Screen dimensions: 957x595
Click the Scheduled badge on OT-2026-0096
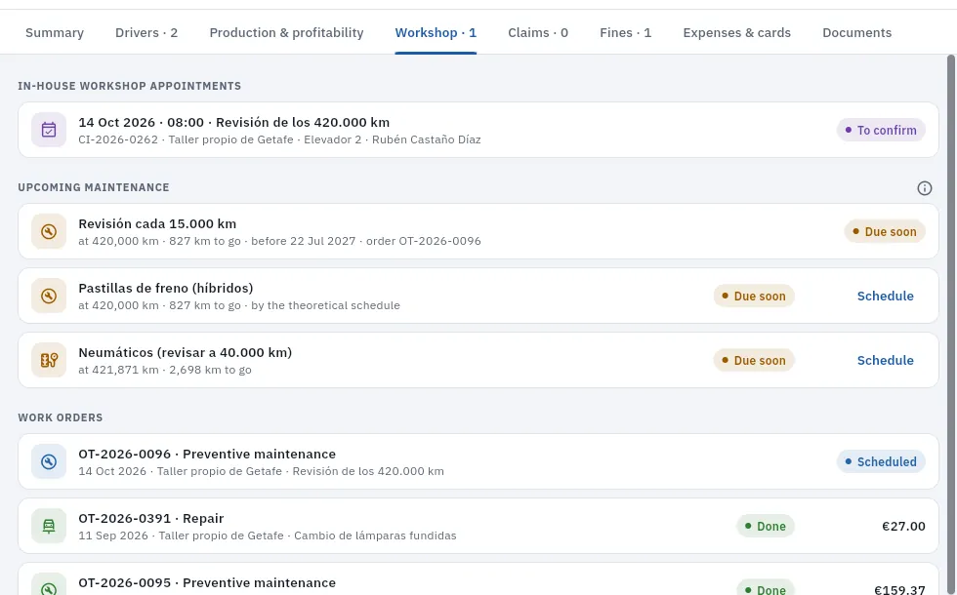(881, 461)
